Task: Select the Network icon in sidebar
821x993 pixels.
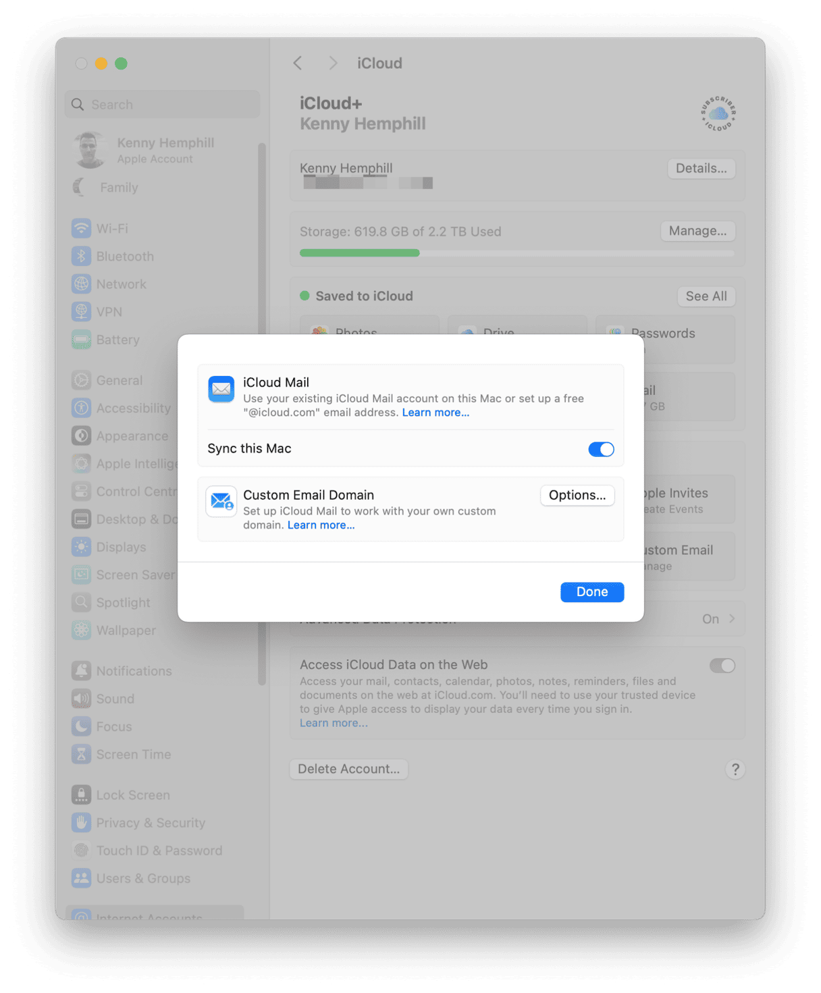Action: click(81, 284)
